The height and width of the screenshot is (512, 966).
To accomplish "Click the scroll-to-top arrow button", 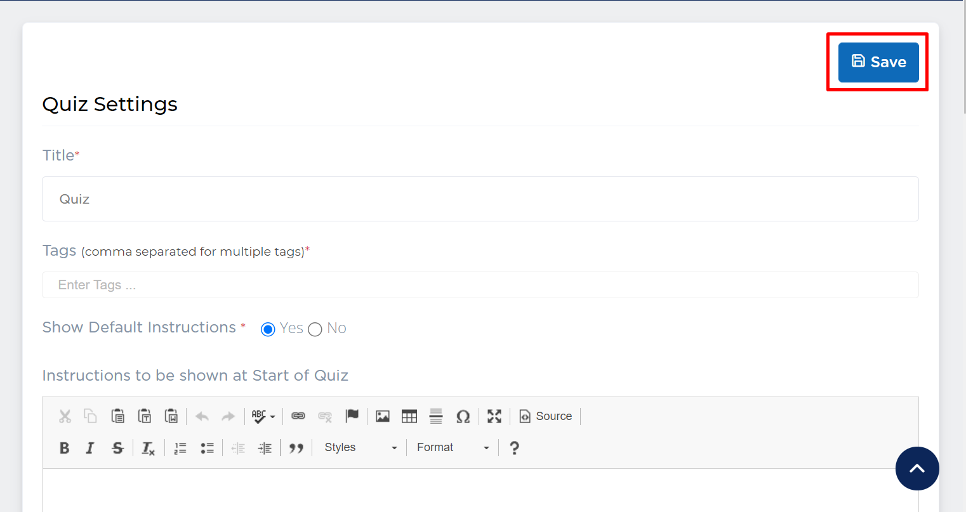I will pyautogui.click(x=917, y=469).
